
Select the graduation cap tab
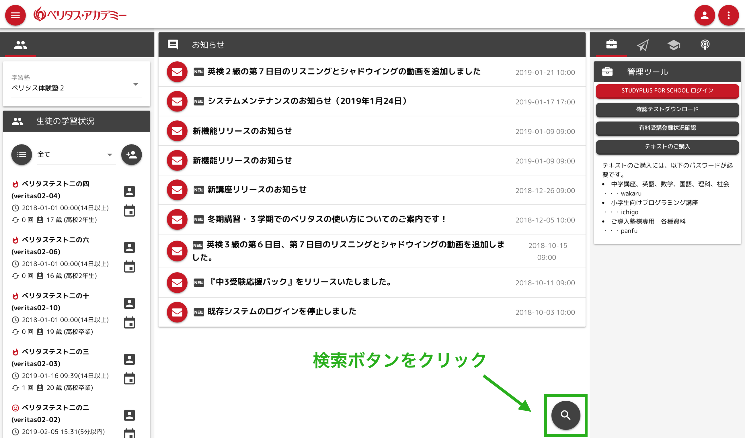(x=674, y=45)
